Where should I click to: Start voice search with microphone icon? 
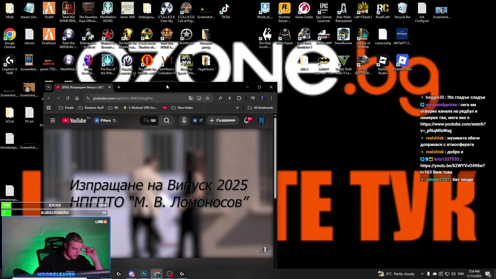coord(184,121)
